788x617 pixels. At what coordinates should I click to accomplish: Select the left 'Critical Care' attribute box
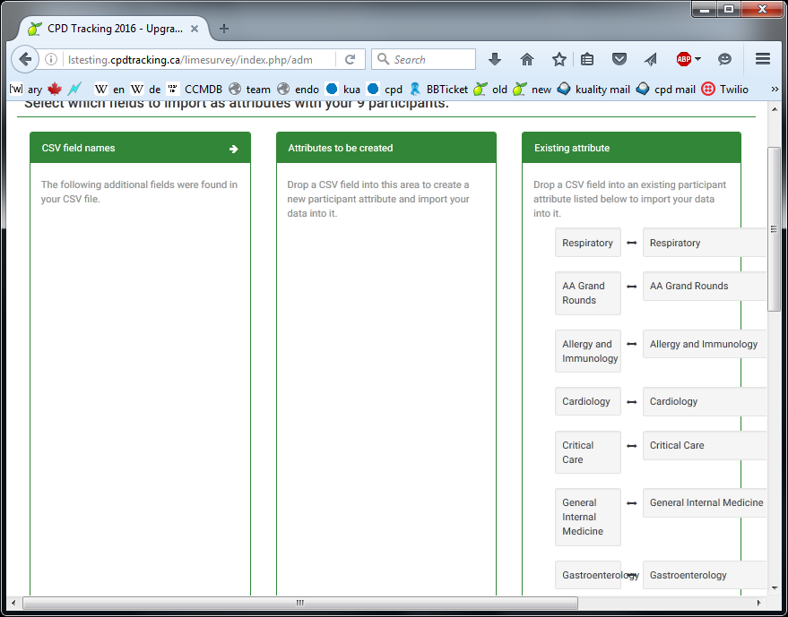click(x=587, y=452)
